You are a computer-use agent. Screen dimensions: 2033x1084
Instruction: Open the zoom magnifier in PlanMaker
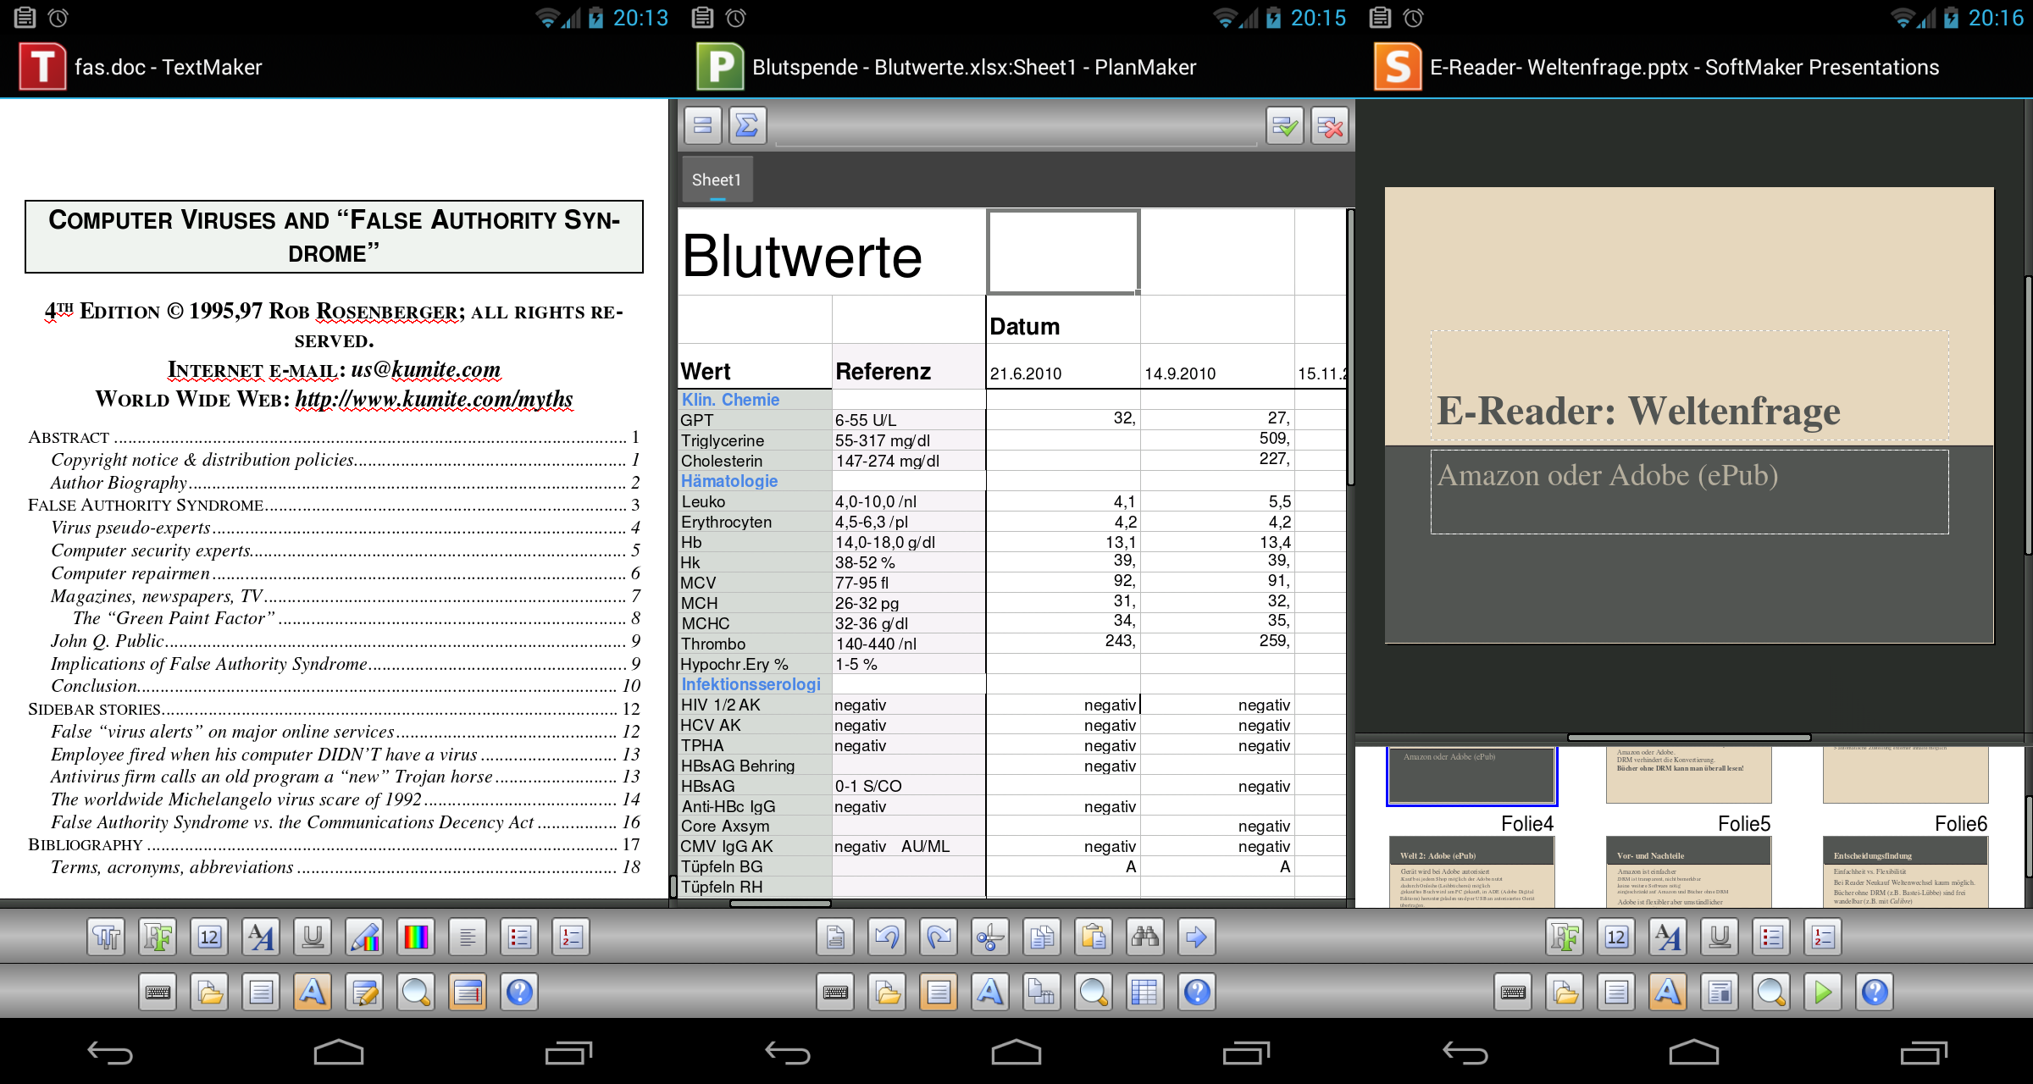(x=1094, y=992)
